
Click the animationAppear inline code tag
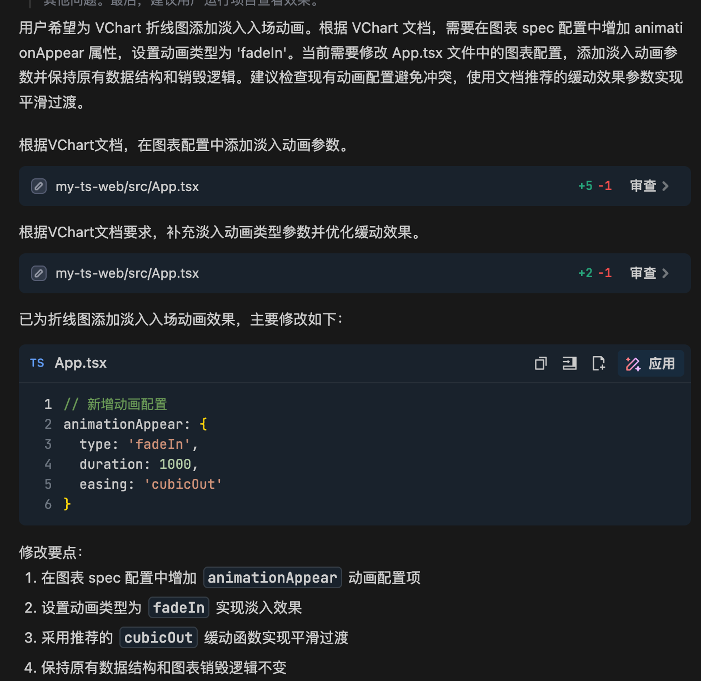(272, 578)
